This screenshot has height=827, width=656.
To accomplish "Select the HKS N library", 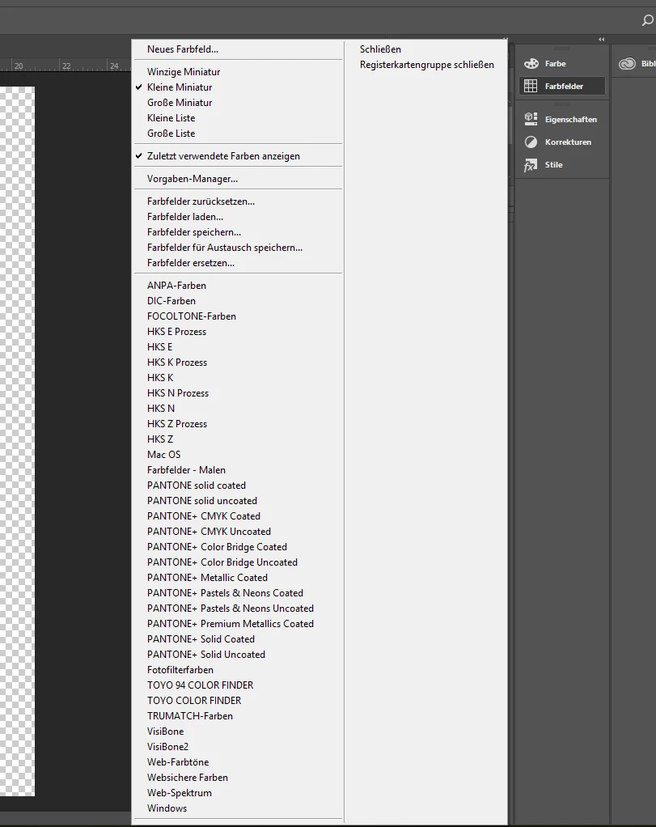I will (161, 408).
